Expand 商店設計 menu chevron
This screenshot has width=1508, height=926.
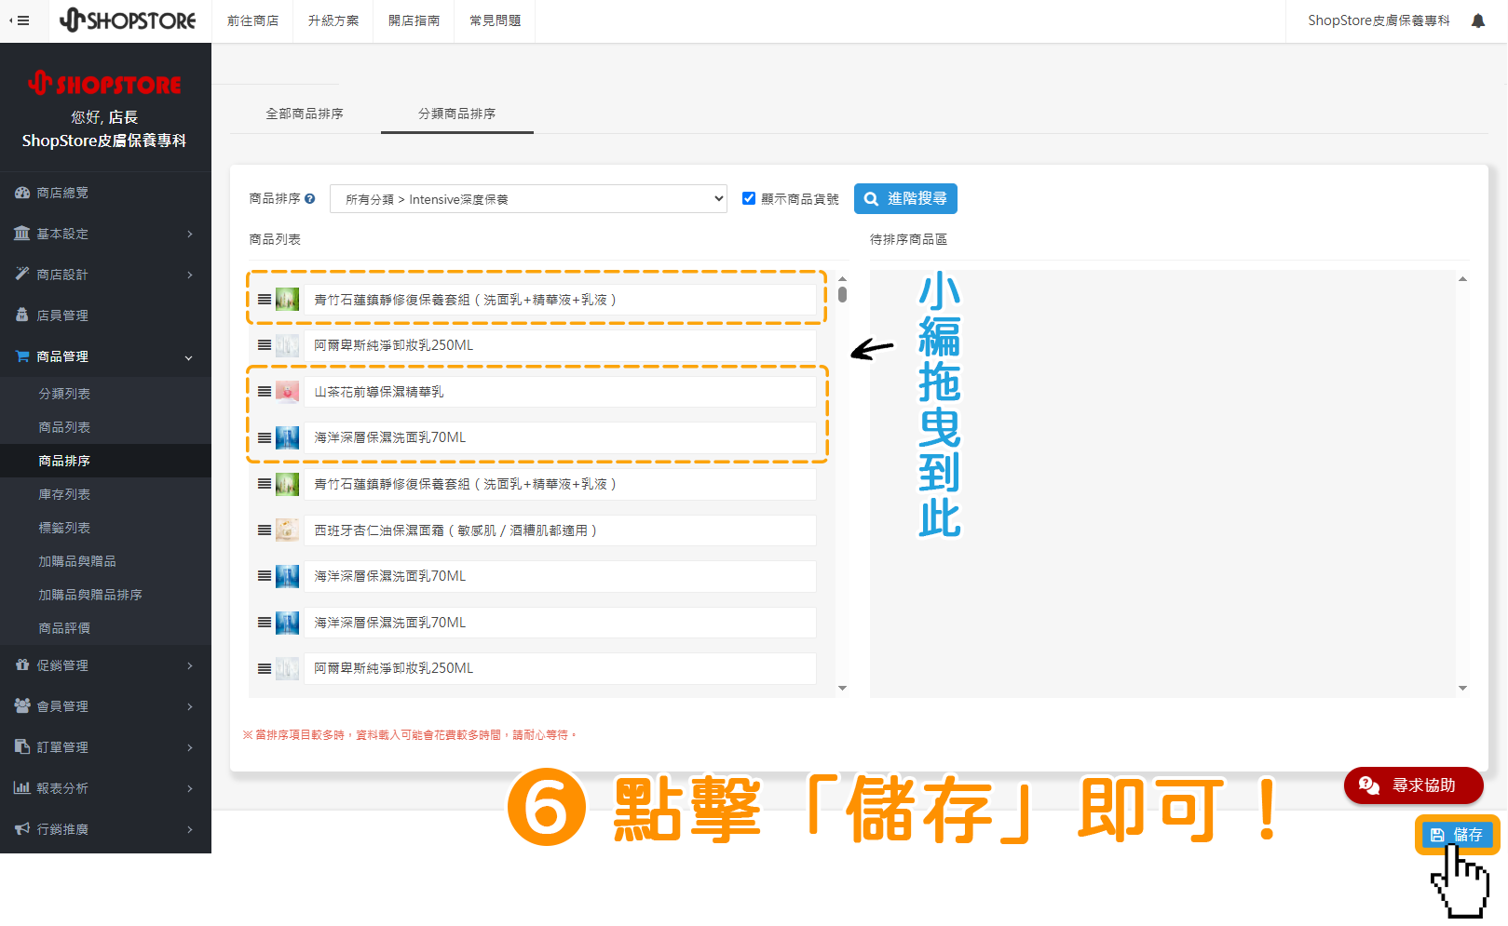(x=189, y=275)
